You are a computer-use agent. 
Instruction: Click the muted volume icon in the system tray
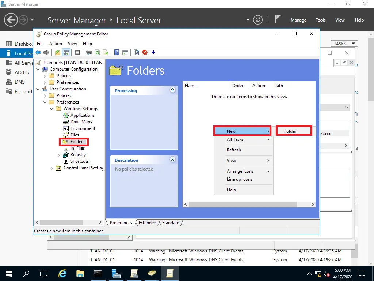327,274
